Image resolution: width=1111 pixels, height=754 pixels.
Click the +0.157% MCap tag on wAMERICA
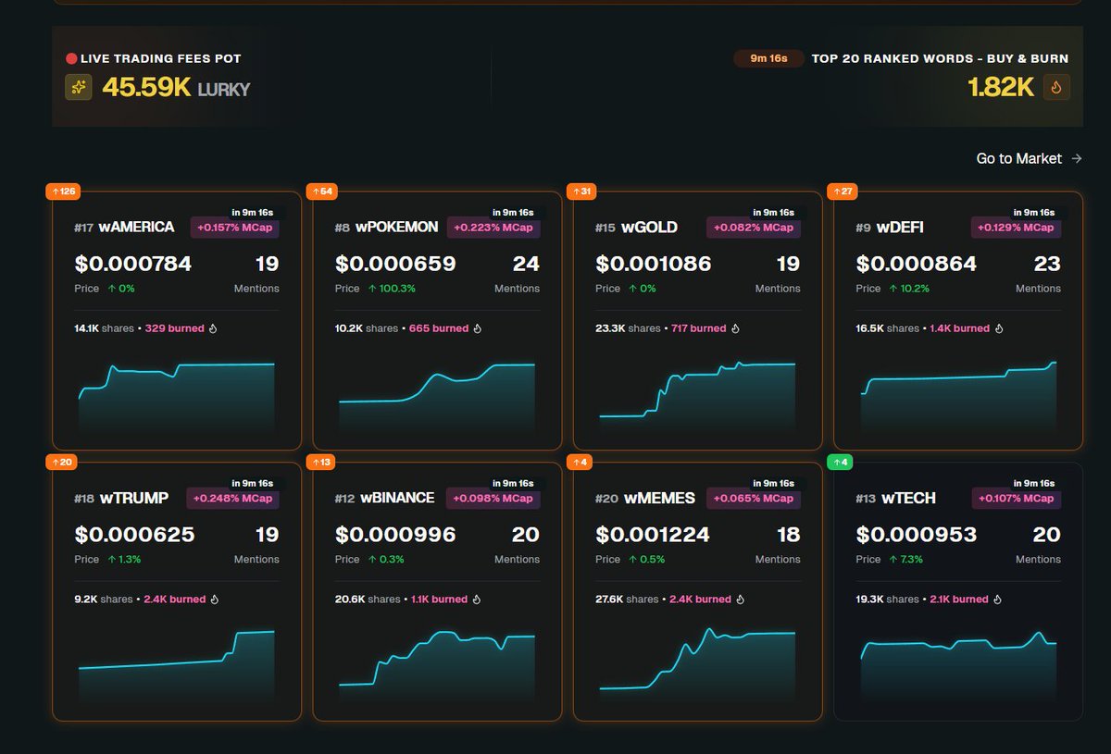click(234, 228)
